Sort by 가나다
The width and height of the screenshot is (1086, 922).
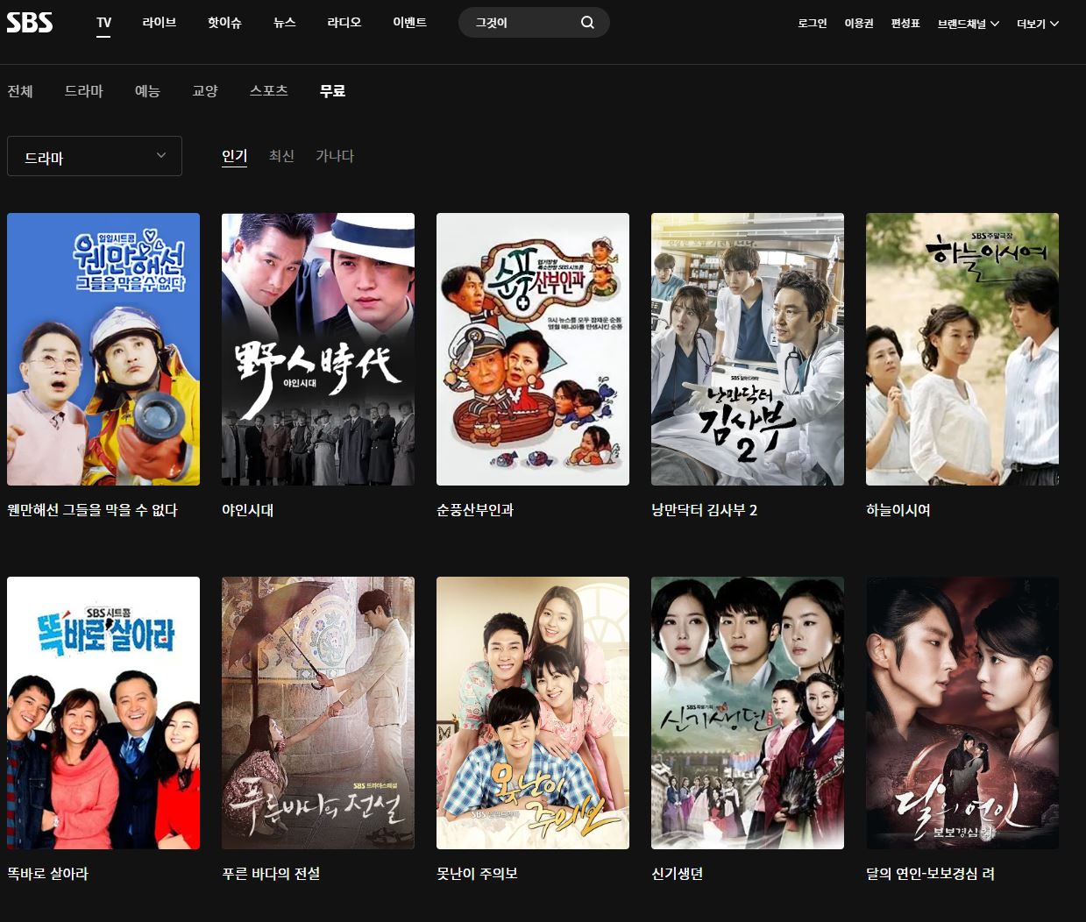coord(335,156)
